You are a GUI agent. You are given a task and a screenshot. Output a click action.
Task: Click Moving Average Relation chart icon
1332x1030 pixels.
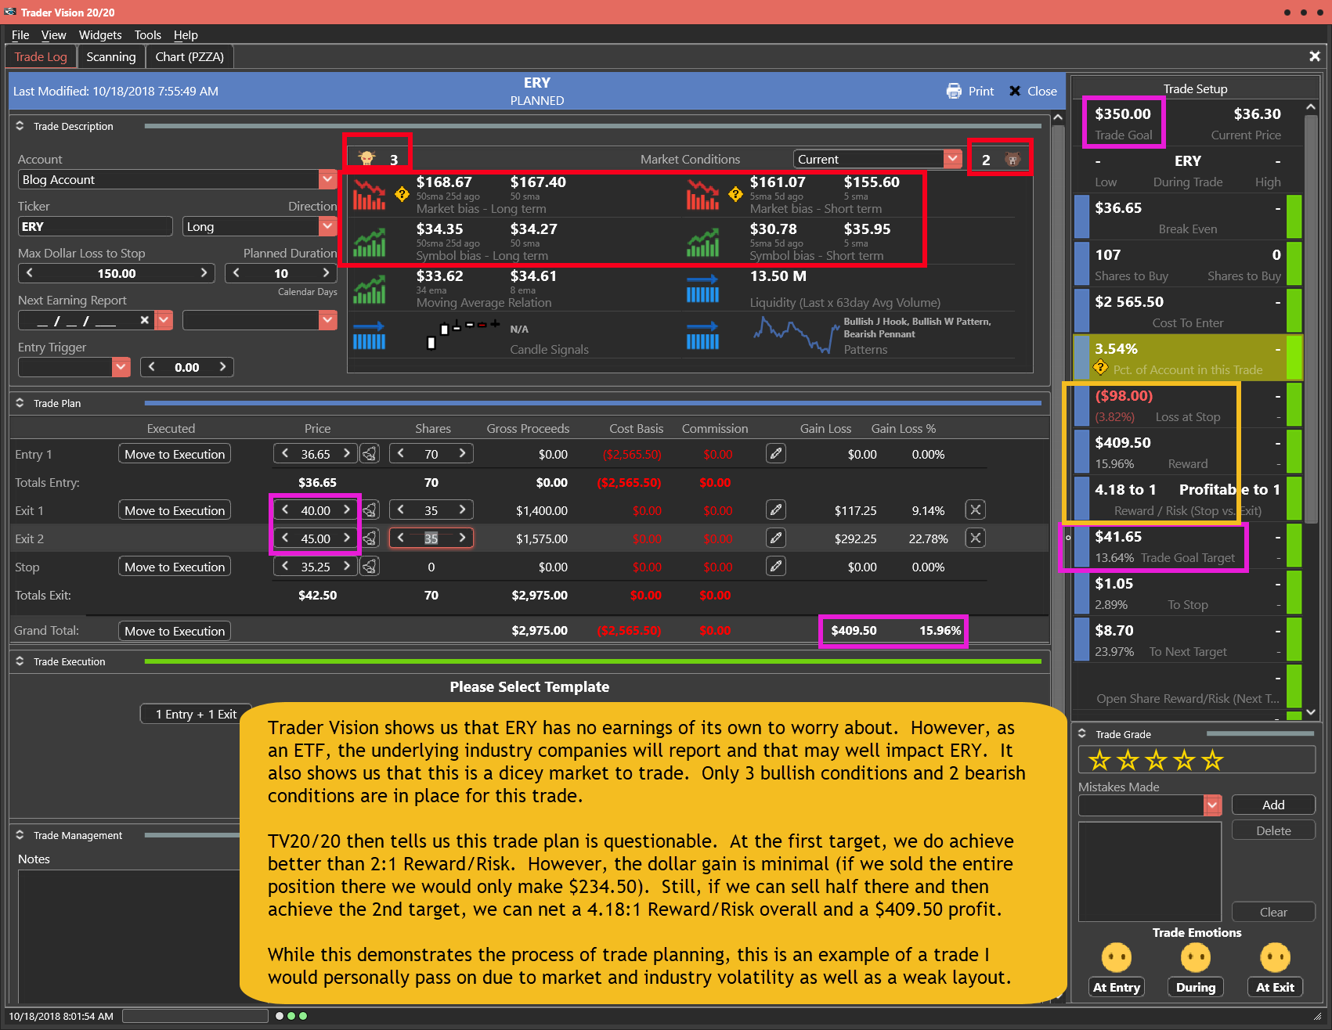(x=369, y=289)
